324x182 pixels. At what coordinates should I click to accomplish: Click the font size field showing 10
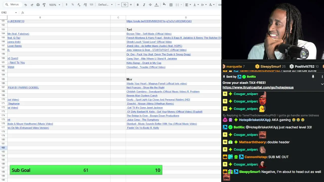click(x=125, y=5)
